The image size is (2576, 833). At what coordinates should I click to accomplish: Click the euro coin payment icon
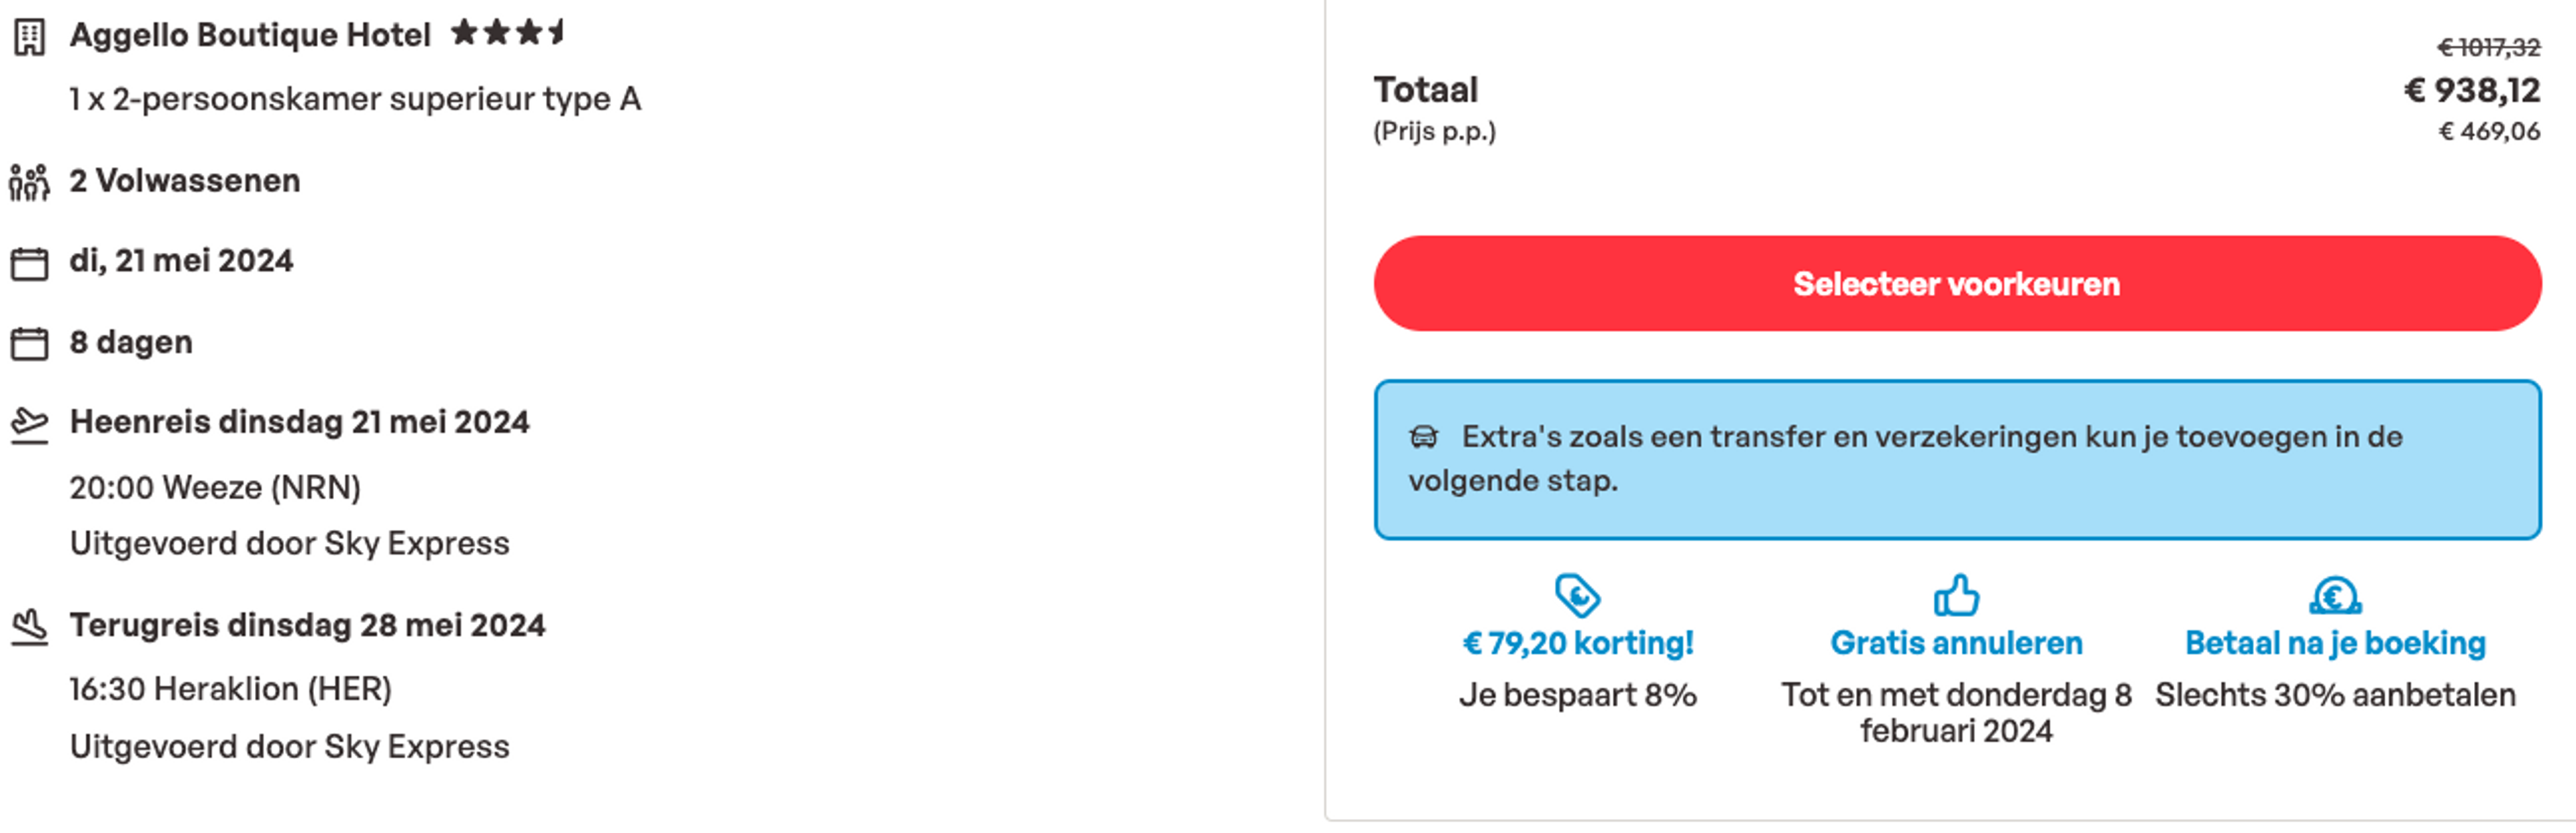click(2334, 596)
